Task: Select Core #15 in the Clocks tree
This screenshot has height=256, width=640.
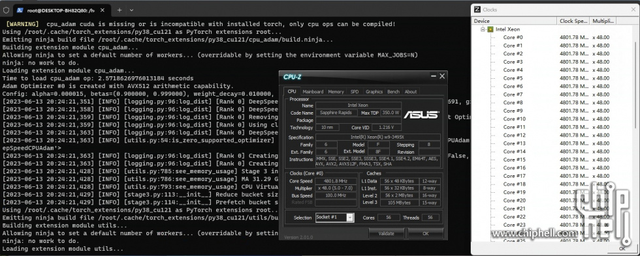Action: (515, 160)
